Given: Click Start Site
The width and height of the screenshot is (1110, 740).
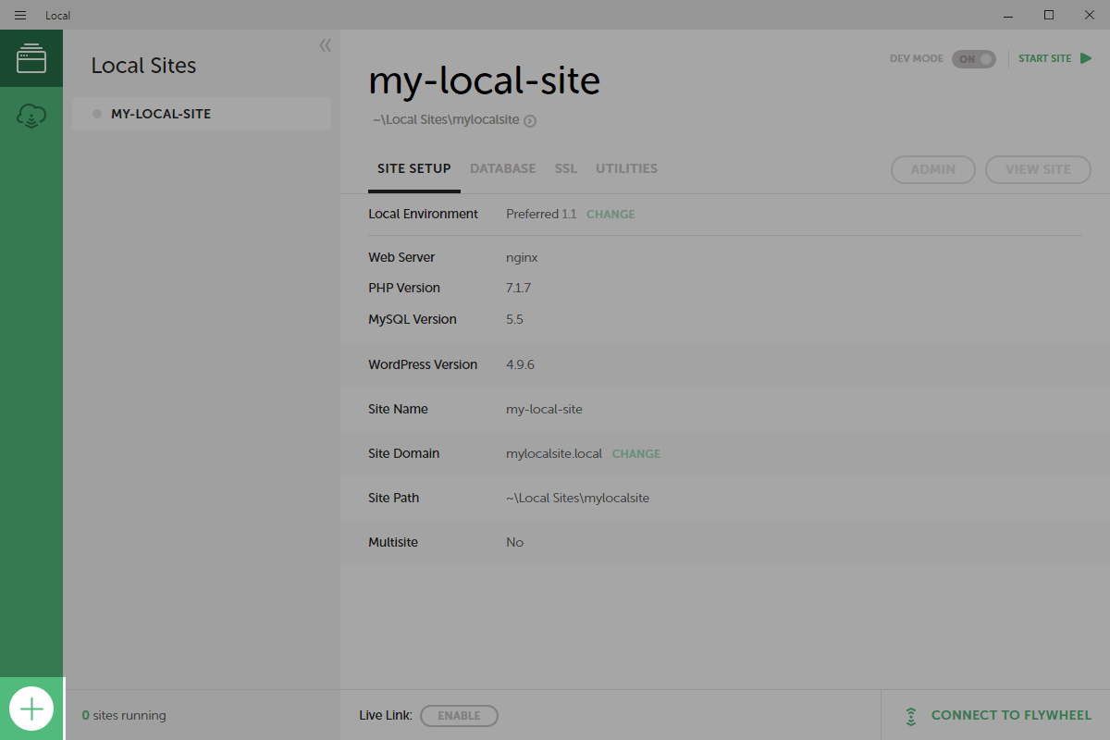Looking at the screenshot, I should click(1044, 58).
